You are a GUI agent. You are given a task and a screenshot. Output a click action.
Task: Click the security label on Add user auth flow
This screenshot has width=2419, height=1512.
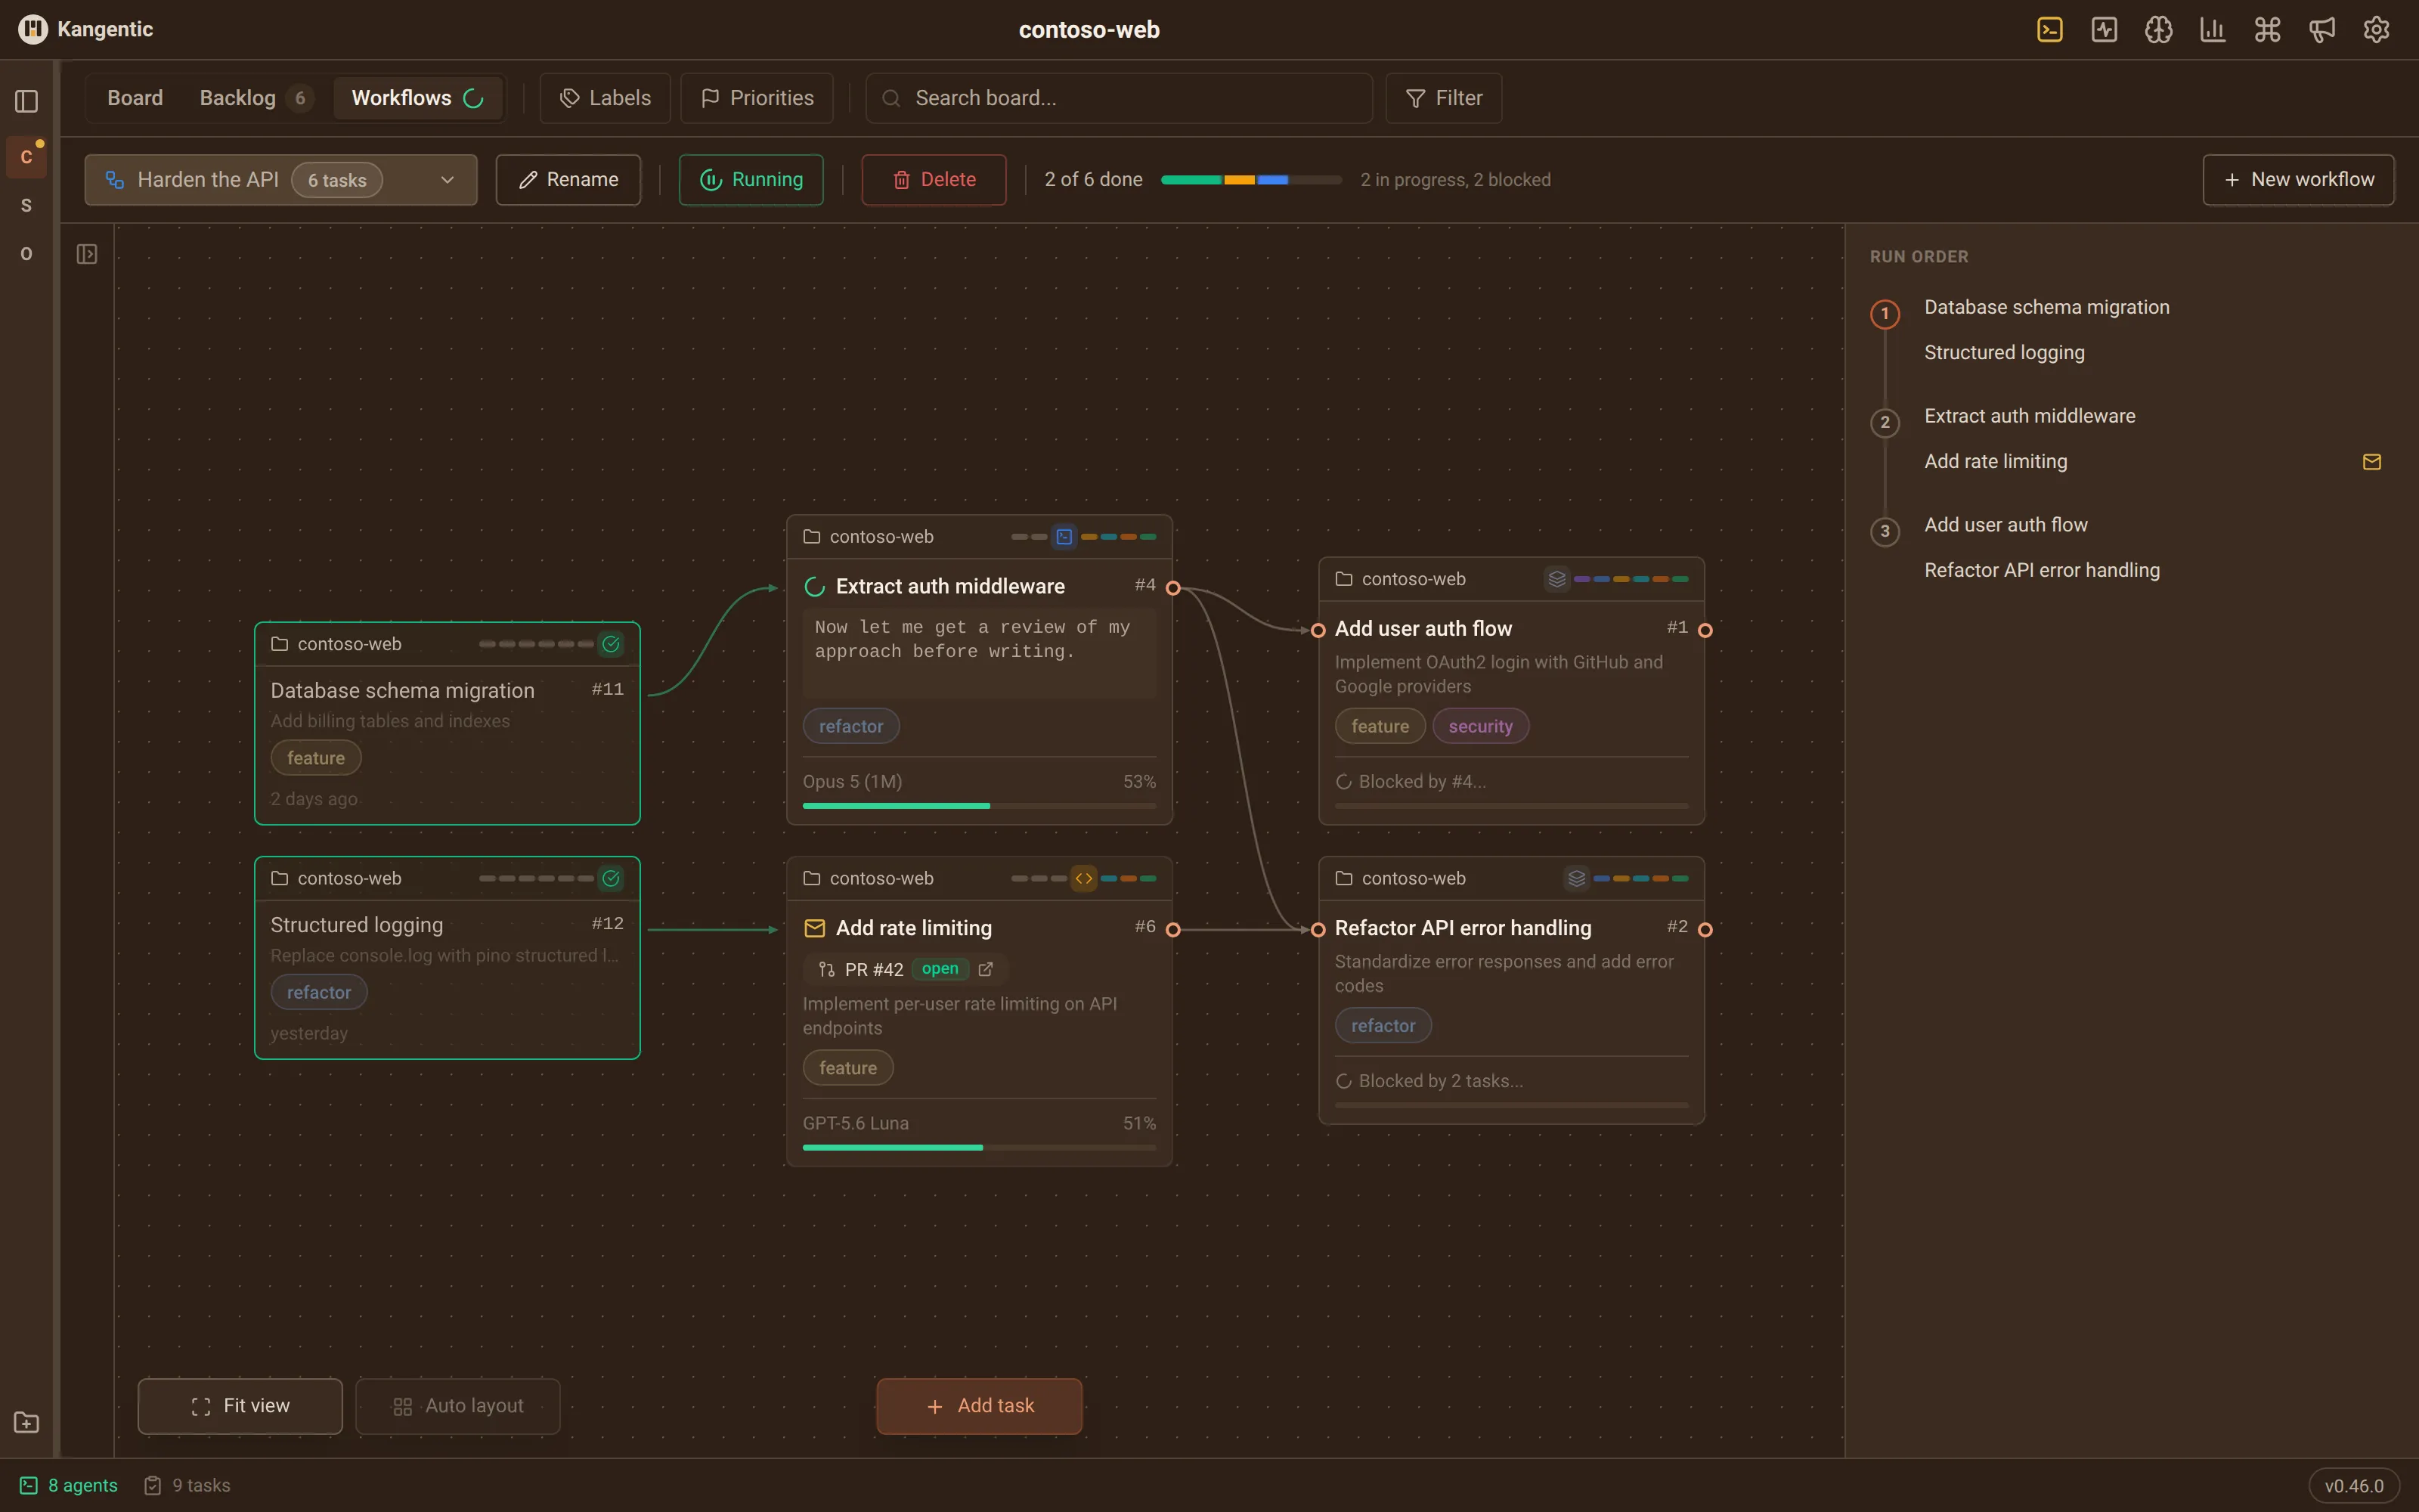click(x=1480, y=726)
